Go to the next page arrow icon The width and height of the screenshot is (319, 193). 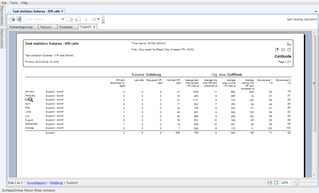pyautogui.click(x=78, y=19)
